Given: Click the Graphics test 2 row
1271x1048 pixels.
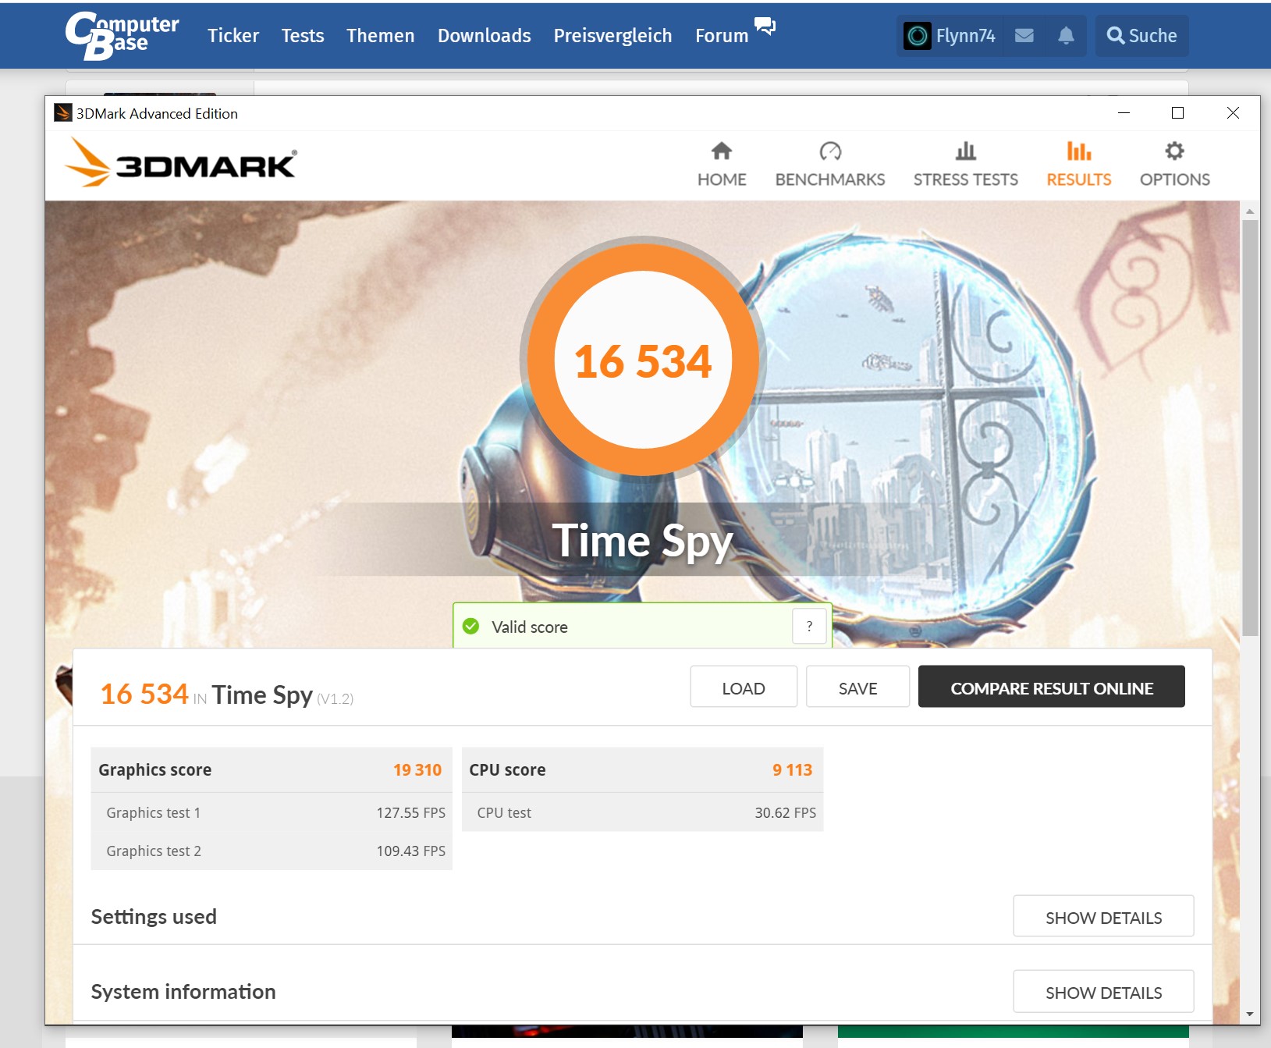Looking at the screenshot, I should coord(272,851).
